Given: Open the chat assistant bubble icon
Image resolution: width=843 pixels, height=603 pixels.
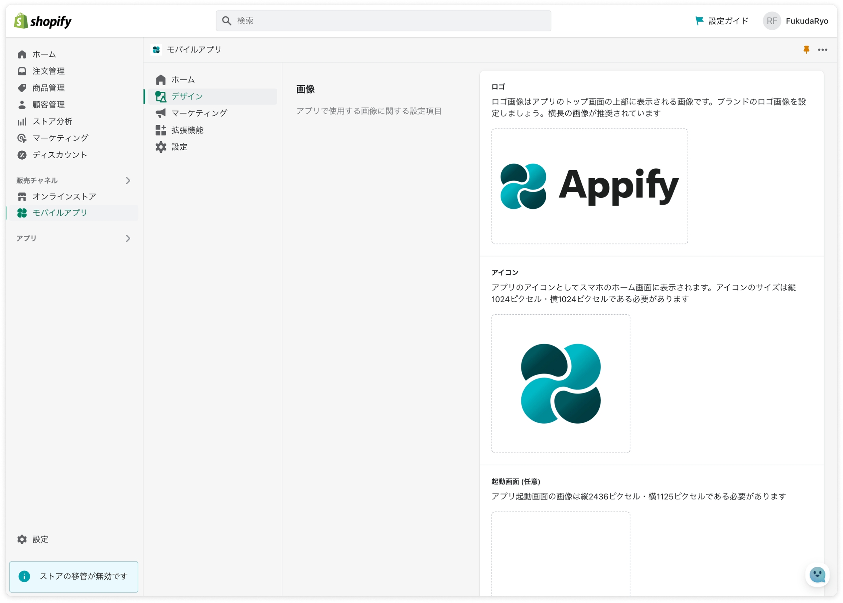Looking at the screenshot, I should click(x=817, y=574).
